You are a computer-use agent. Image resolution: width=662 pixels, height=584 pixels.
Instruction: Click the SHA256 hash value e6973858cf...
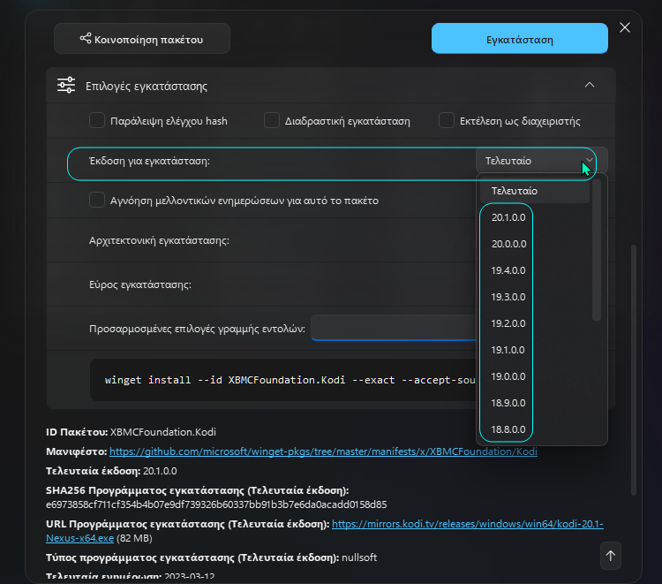(216, 504)
